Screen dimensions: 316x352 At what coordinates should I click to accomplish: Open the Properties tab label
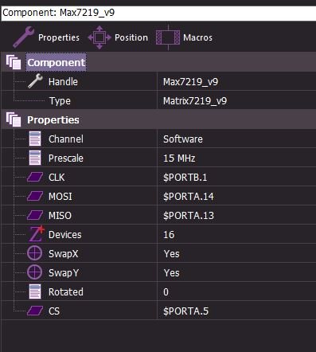coord(59,37)
